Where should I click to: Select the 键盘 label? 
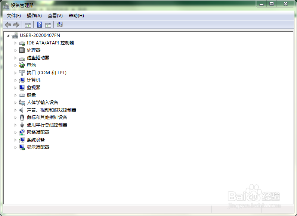click(x=31, y=95)
